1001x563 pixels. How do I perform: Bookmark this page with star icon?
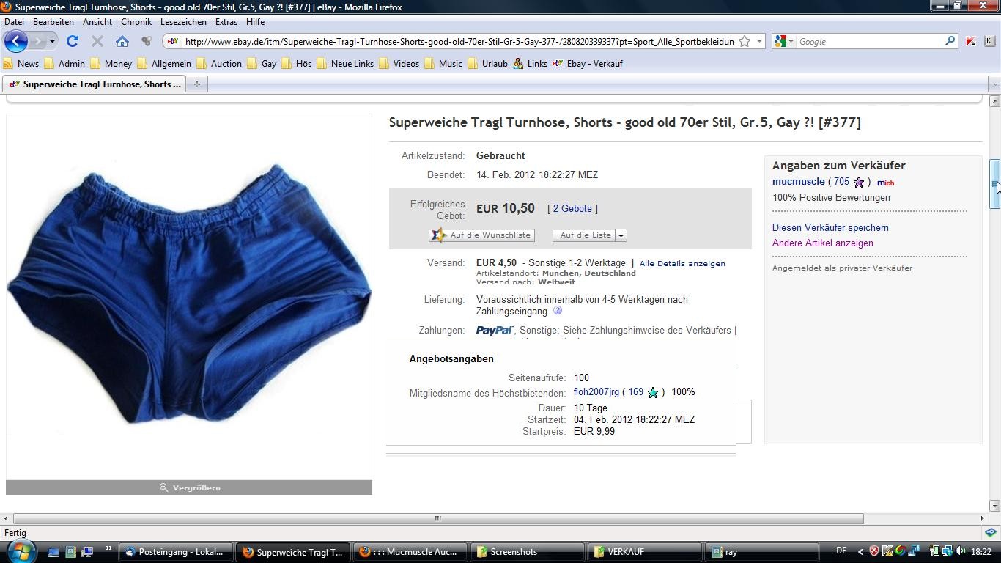tap(745, 41)
